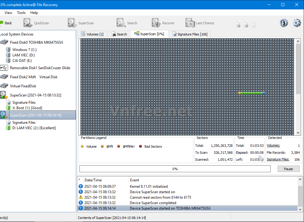Select Removable Disk1 SanDiskCruzer Glide
304x222 pixels.
tap(40, 68)
